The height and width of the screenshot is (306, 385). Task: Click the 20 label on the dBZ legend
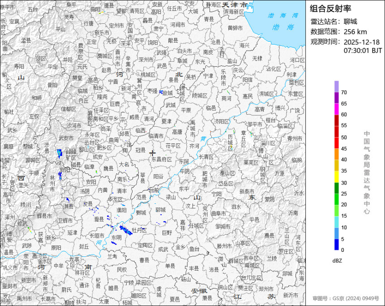344,204
